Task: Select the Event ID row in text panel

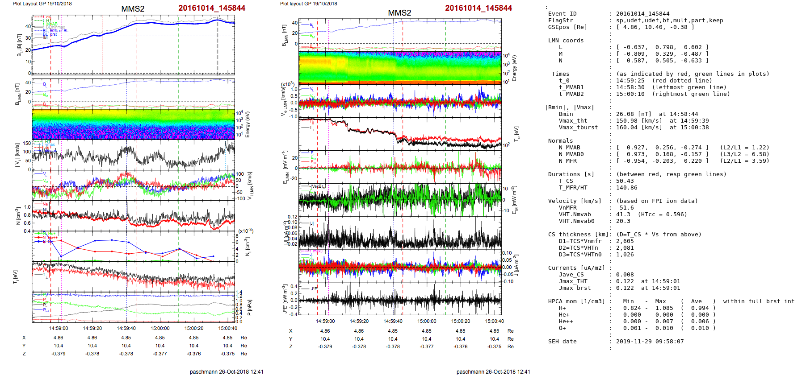Action: coord(562,14)
